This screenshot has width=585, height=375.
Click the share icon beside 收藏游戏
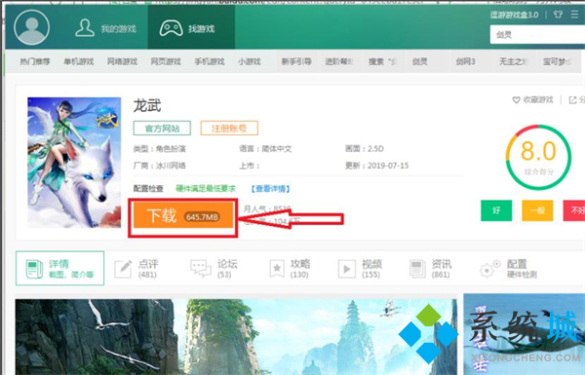[572, 100]
